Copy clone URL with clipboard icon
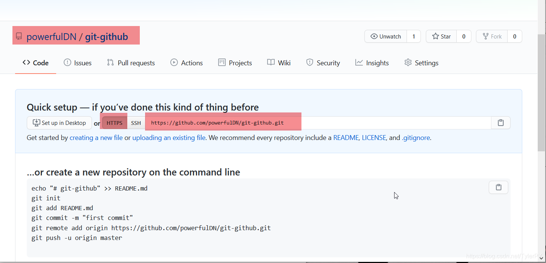The width and height of the screenshot is (546, 263). [501, 123]
